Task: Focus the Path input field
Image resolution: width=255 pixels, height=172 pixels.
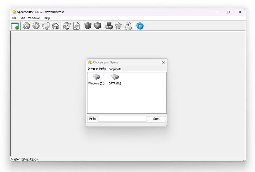Action: (x=122, y=119)
